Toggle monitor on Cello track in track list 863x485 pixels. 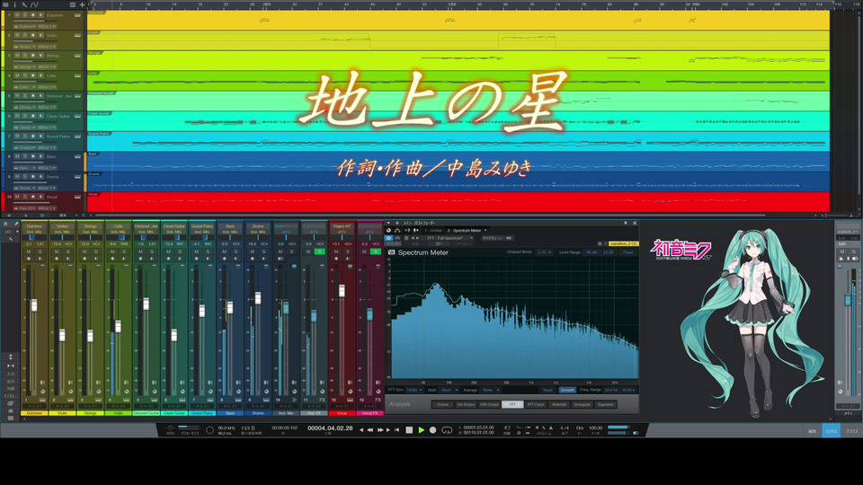coord(40,75)
